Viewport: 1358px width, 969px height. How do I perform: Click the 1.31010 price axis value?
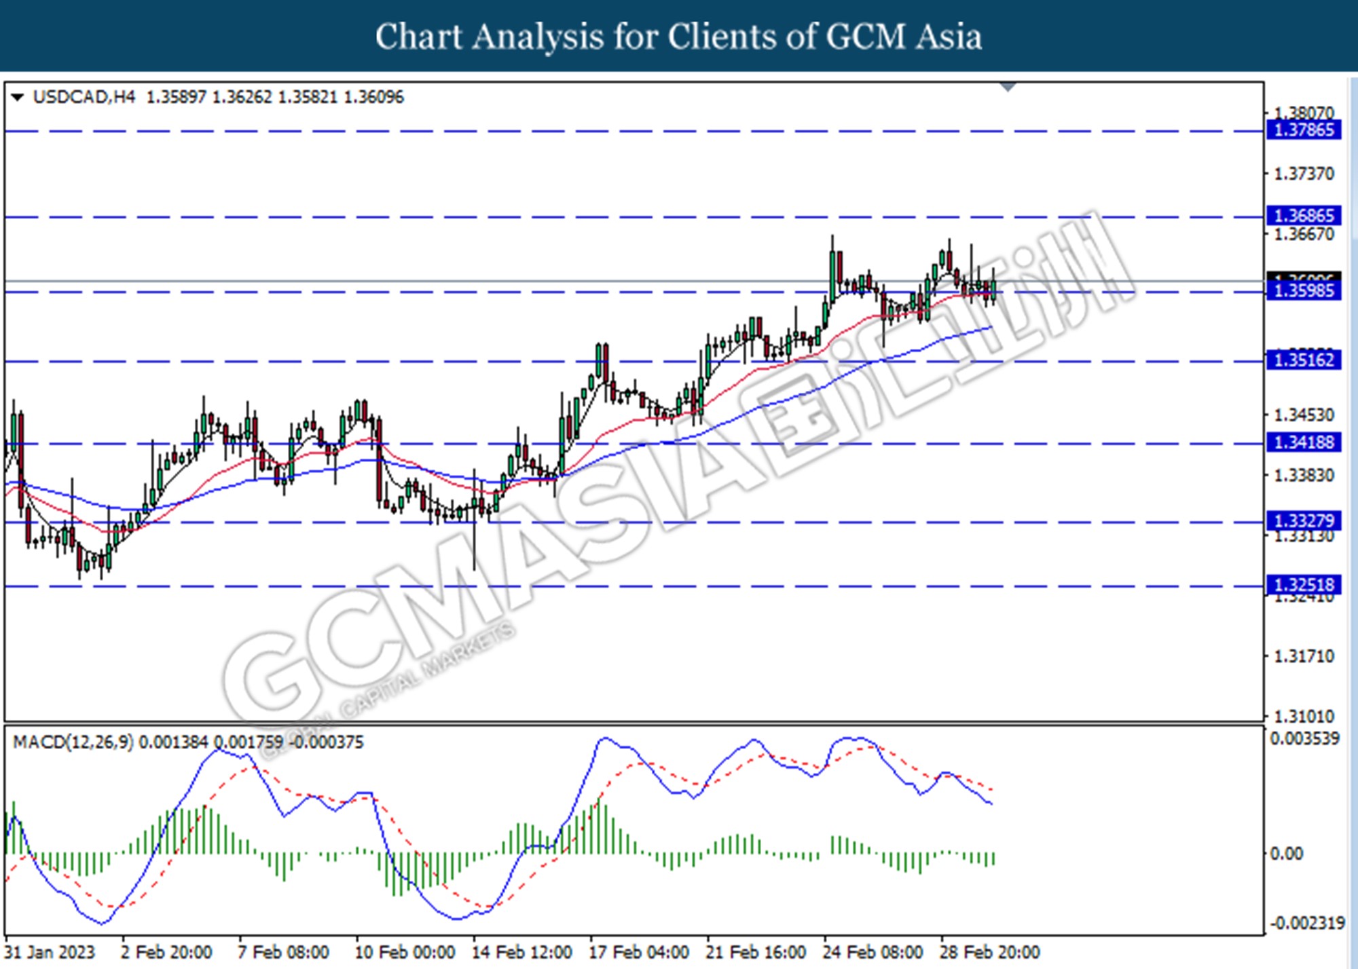pos(1304,717)
